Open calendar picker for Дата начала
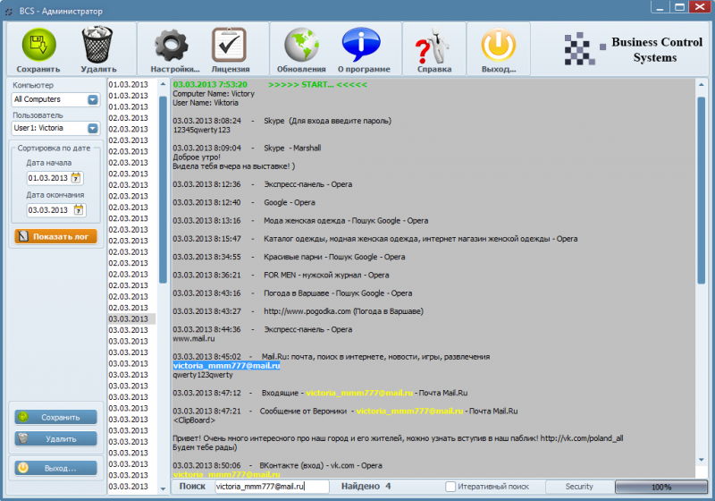 (76, 178)
